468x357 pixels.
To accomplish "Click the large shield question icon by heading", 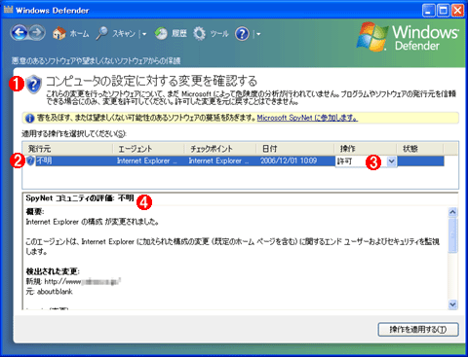I will [34, 84].
